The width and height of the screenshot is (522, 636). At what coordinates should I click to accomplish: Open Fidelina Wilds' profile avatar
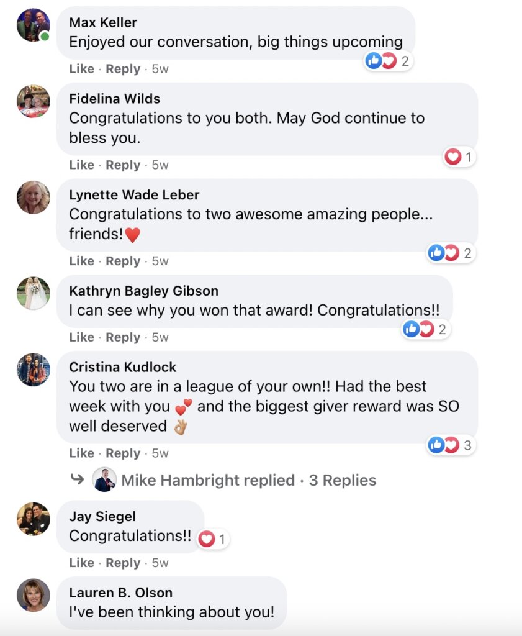pyautogui.click(x=33, y=101)
